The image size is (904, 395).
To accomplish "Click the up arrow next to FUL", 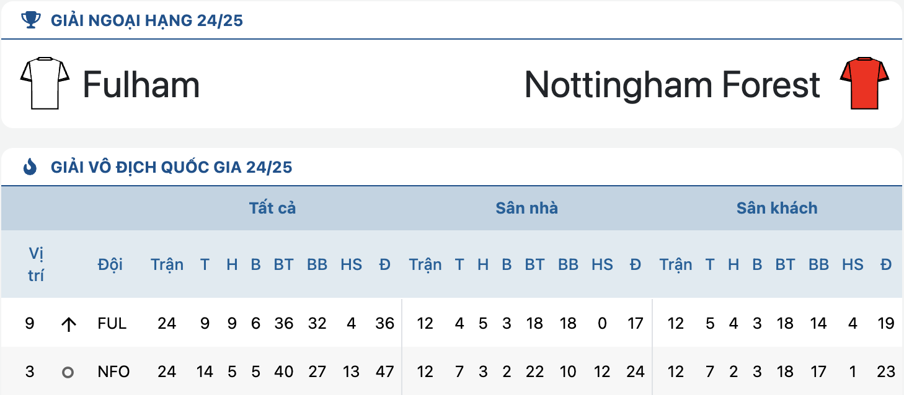I will click(68, 324).
